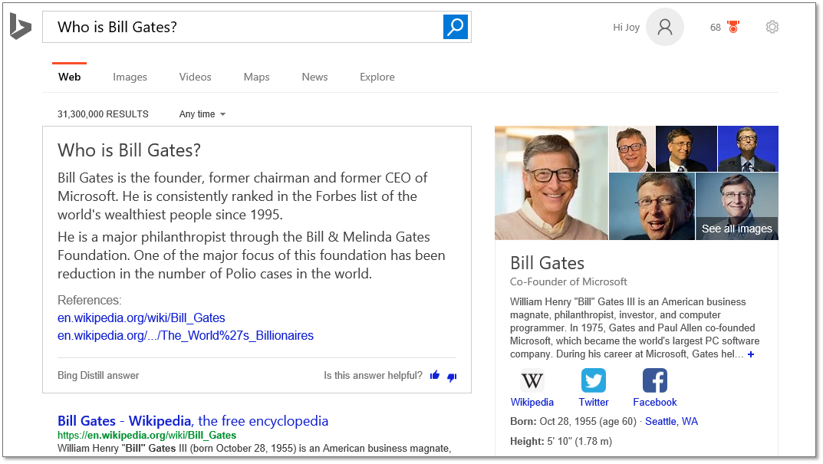This screenshot has width=823, height=464.
Task: Give the answer a thumbs down
Action: [x=451, y=377]
